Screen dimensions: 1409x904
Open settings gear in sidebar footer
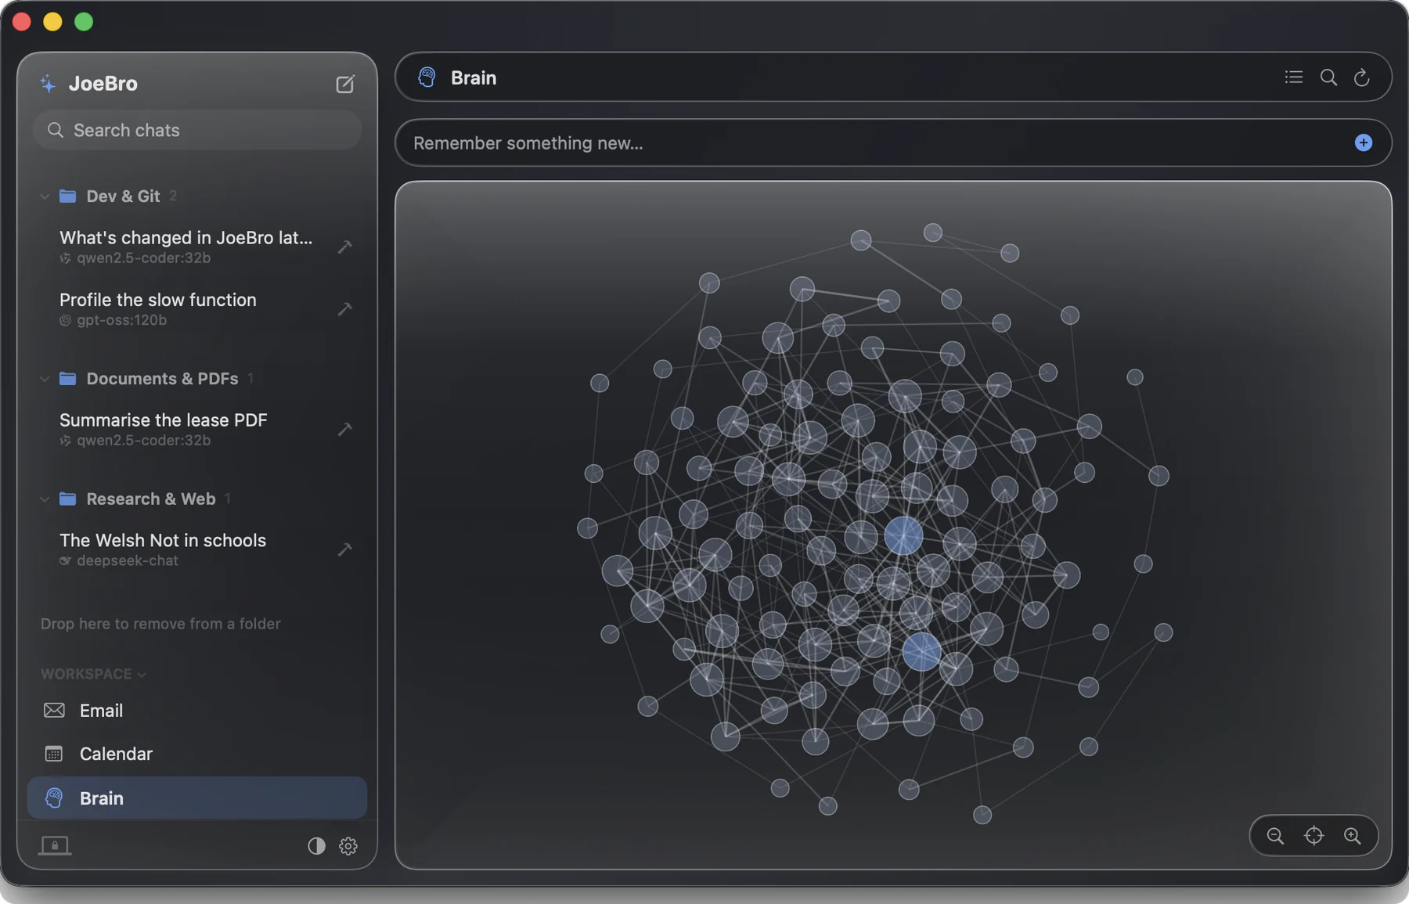(348, 846)
